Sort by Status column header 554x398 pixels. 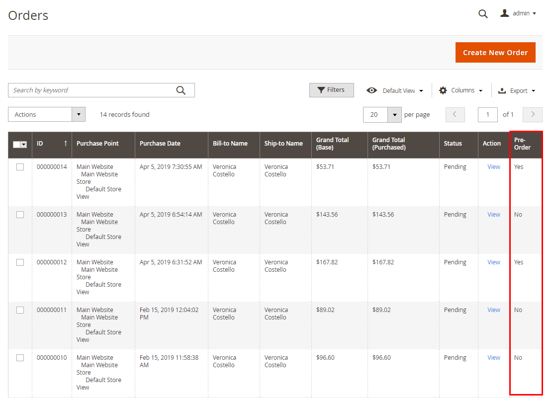click(453, 144)
